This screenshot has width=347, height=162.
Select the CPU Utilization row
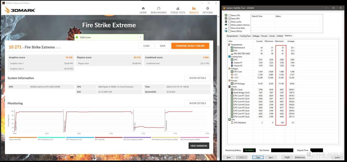(x=261, y=122)
